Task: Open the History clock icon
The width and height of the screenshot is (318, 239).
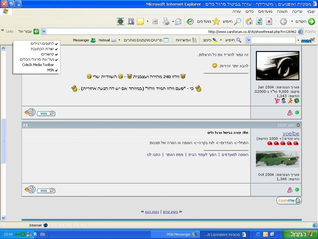Action: click(x=190, y=22)
